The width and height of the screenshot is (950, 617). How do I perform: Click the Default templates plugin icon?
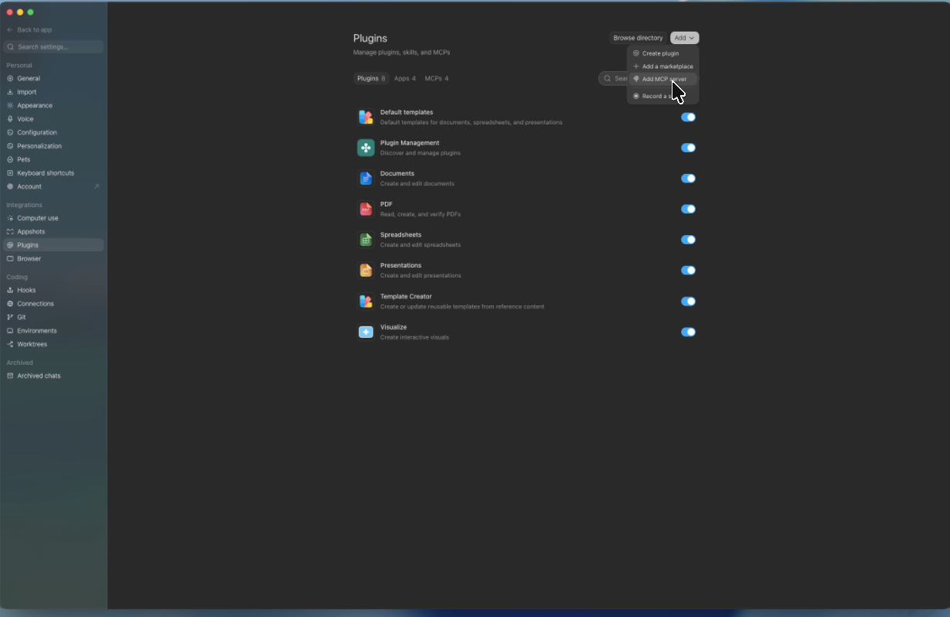point(366,118)
